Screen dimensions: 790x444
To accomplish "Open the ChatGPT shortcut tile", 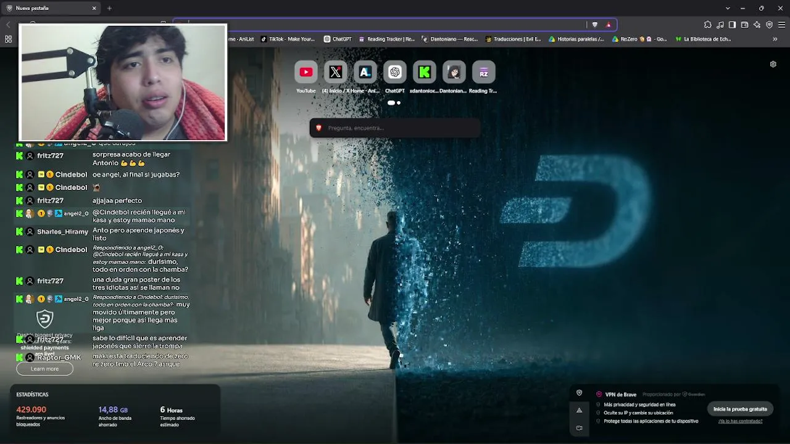I will click(x=394, y=72).
